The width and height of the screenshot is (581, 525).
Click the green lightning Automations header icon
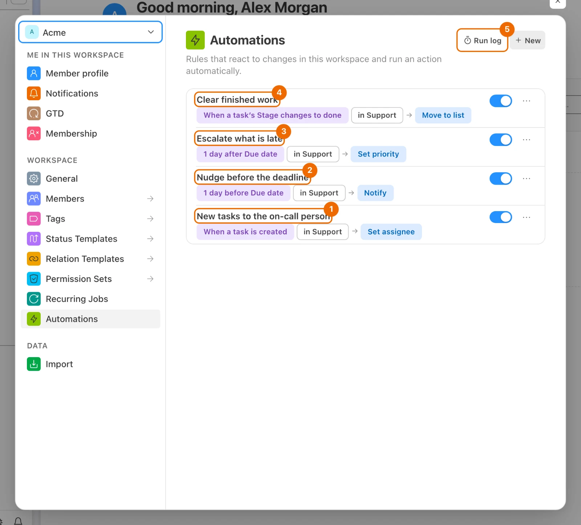(195, 40)
